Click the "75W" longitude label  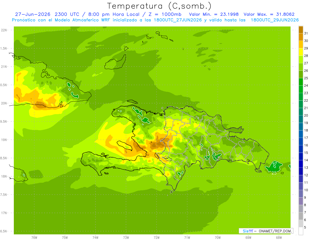pyautogui.click(x=65, y=238)
